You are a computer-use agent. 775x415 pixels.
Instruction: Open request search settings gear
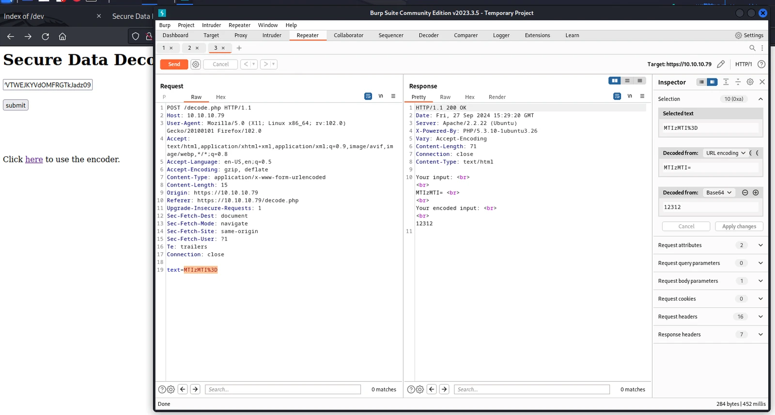coord(171,389)
